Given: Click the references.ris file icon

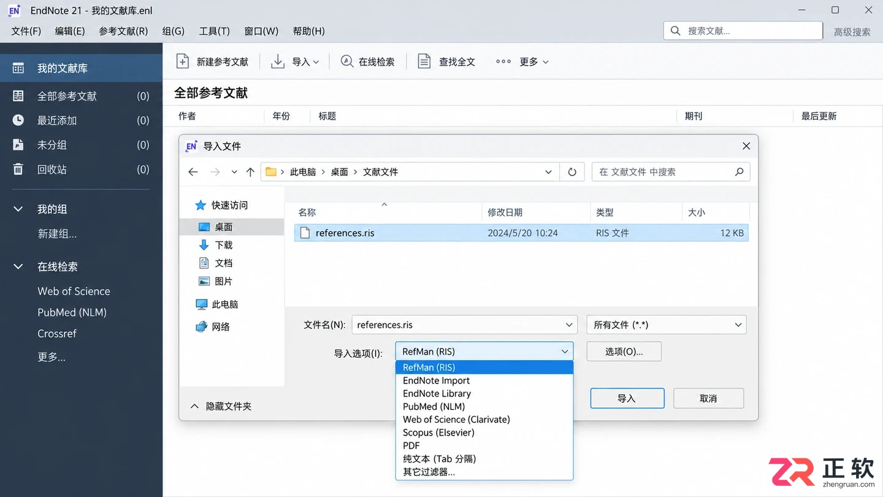Looking at the screenshot, I should [x=305, y=233].
